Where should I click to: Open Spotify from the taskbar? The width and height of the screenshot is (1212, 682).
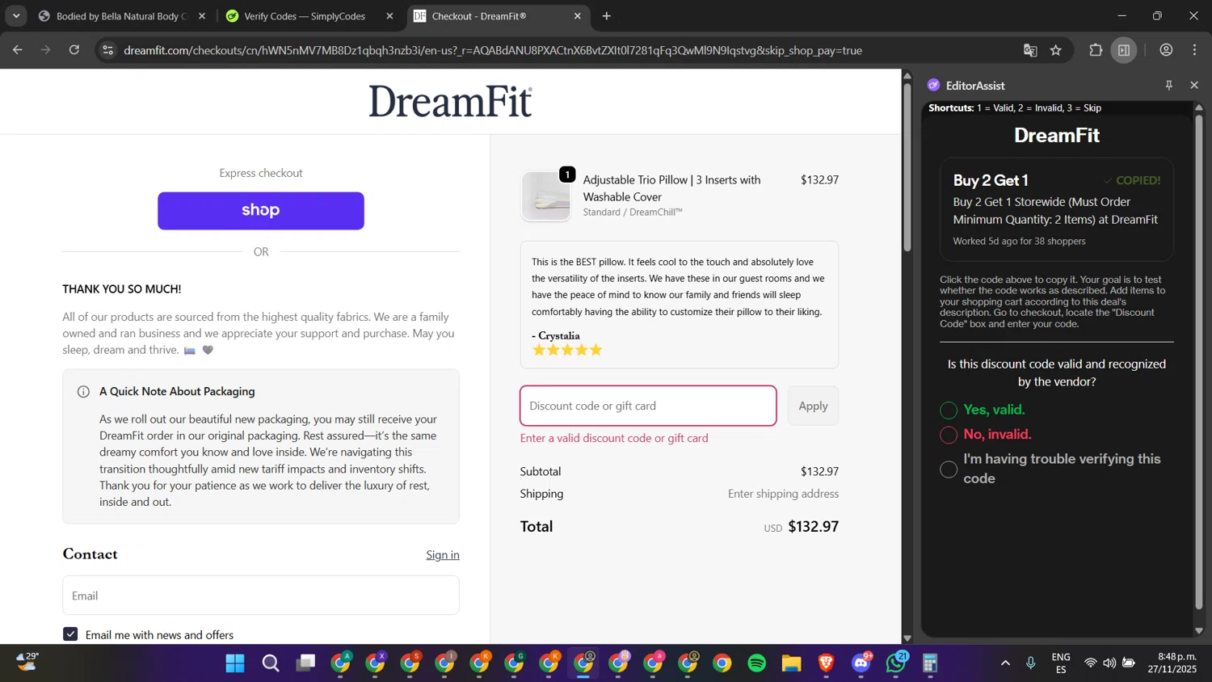coord(757,663)
